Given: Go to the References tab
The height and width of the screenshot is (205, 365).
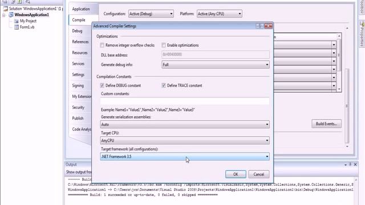Looking at the screenshot, I should [x=80, y=42].
